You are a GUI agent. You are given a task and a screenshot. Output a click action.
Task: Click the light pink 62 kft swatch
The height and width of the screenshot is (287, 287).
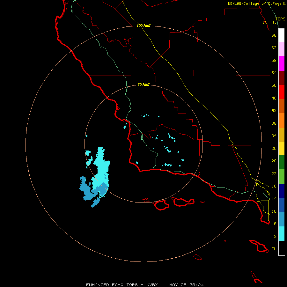(x=282, y=49)
